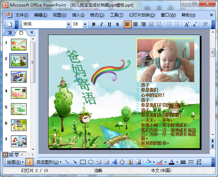
Task: Switch to Normal view
Action: 6,155
